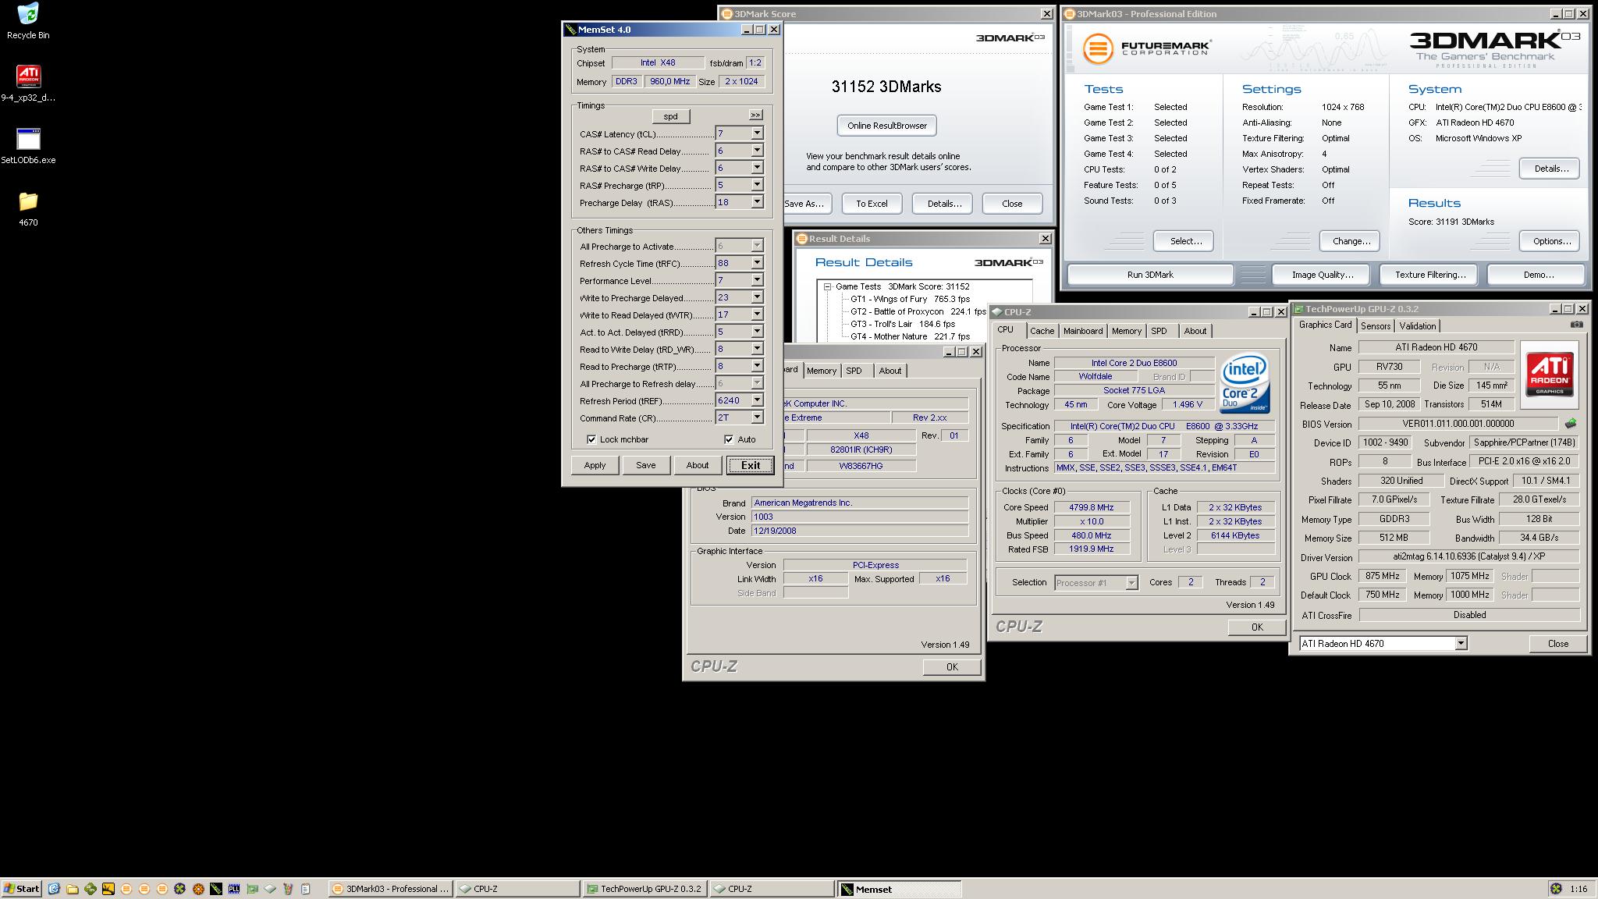Open the Sensors tab in GPU-Z
This screenshot has height=899, width=1598.
(x=1376, y=326)
